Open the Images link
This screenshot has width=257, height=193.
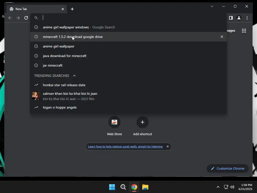click(231, 31)
